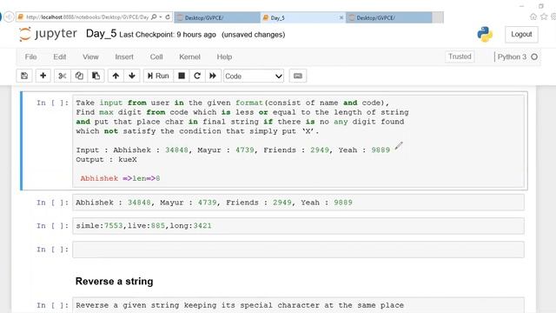The image size is (556, 313).
Task: Click the cell containing 'simle:7553,live:885'
Action: pos(298,226)
